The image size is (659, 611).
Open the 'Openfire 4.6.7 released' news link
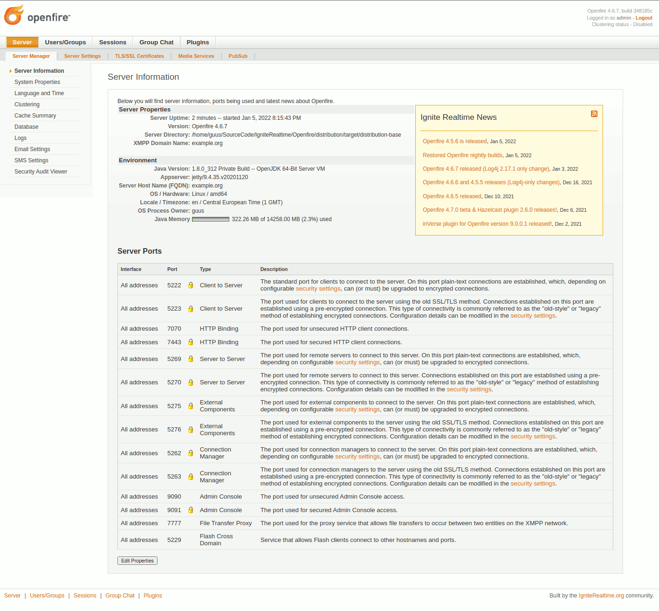(486, 169)
